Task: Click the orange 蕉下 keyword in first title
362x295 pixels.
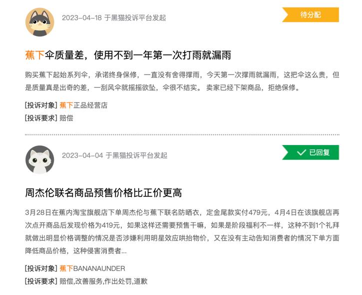Action: (34, 55)
